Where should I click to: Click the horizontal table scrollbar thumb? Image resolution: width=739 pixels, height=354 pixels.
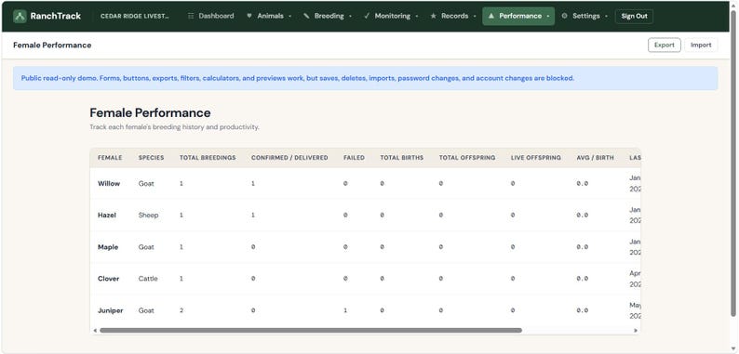(311, 331)
